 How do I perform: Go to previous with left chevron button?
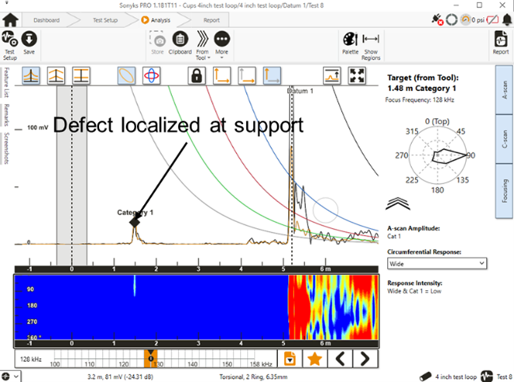click(x=341, y=359)
